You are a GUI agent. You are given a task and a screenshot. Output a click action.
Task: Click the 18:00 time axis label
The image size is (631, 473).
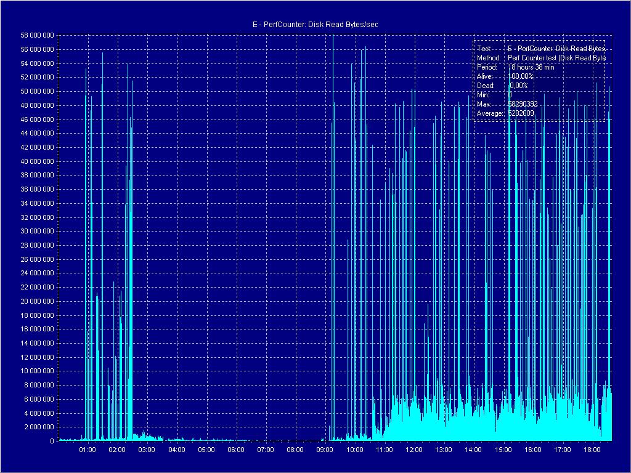pos(592,450)
